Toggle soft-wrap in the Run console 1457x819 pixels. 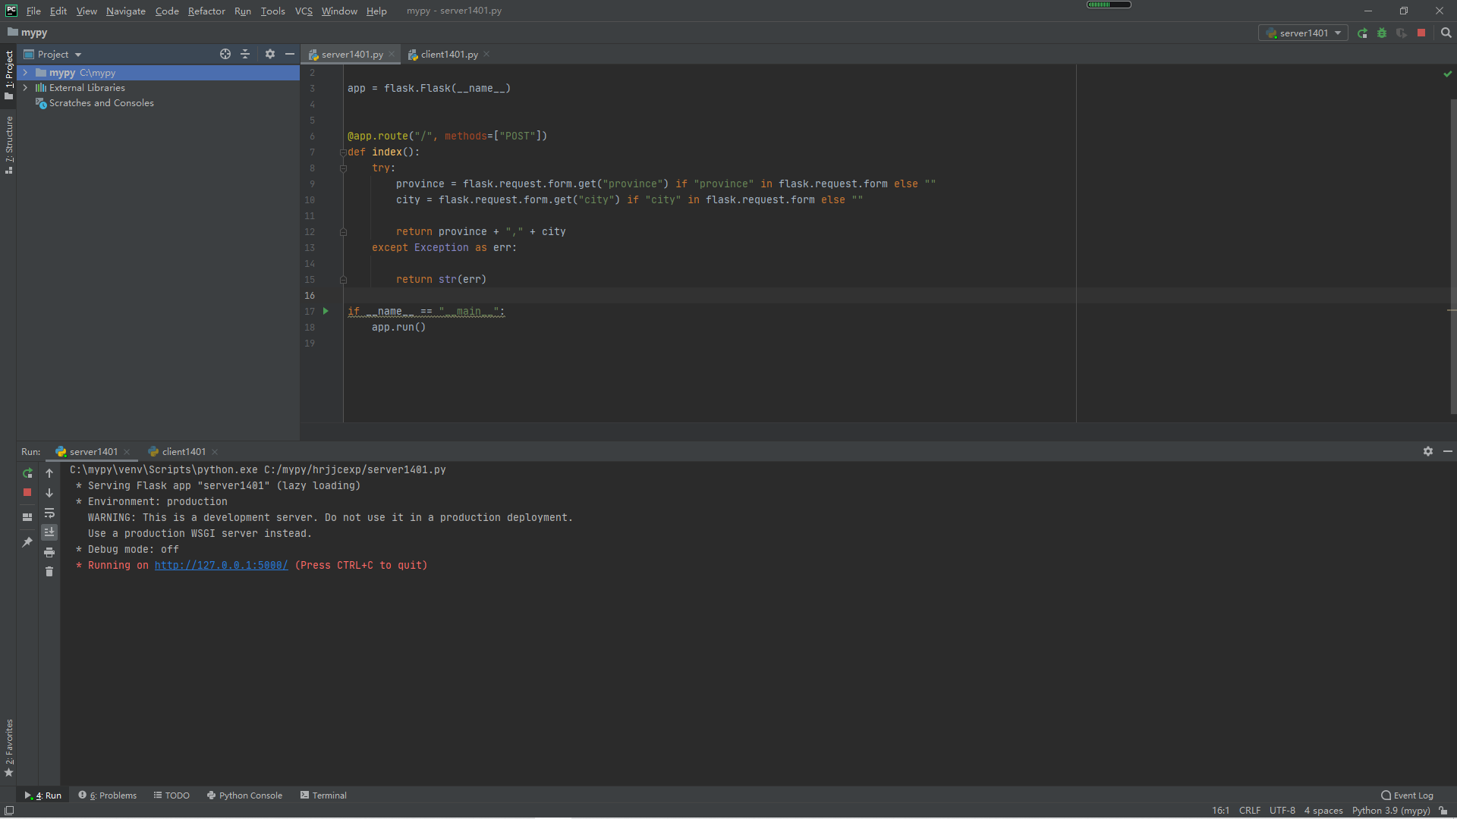[x=49, y=513]
